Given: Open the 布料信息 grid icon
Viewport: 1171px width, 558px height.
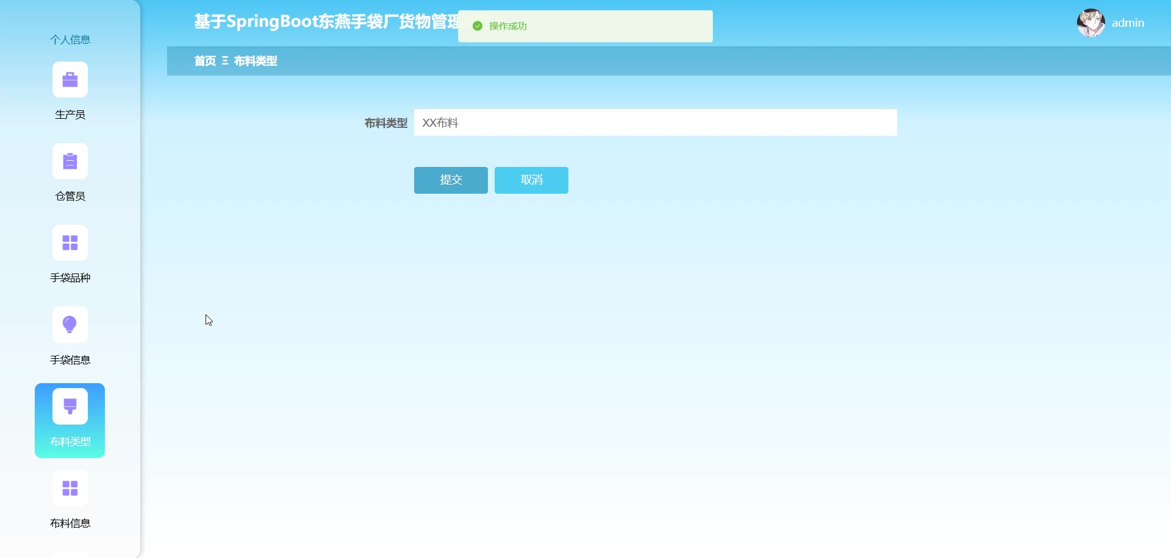Looking at the screenshot, I should point(70,489).
